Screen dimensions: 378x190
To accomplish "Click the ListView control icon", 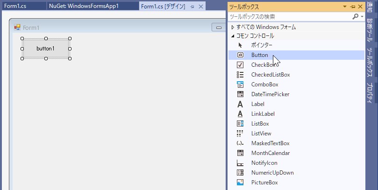I will click(240, 134).
